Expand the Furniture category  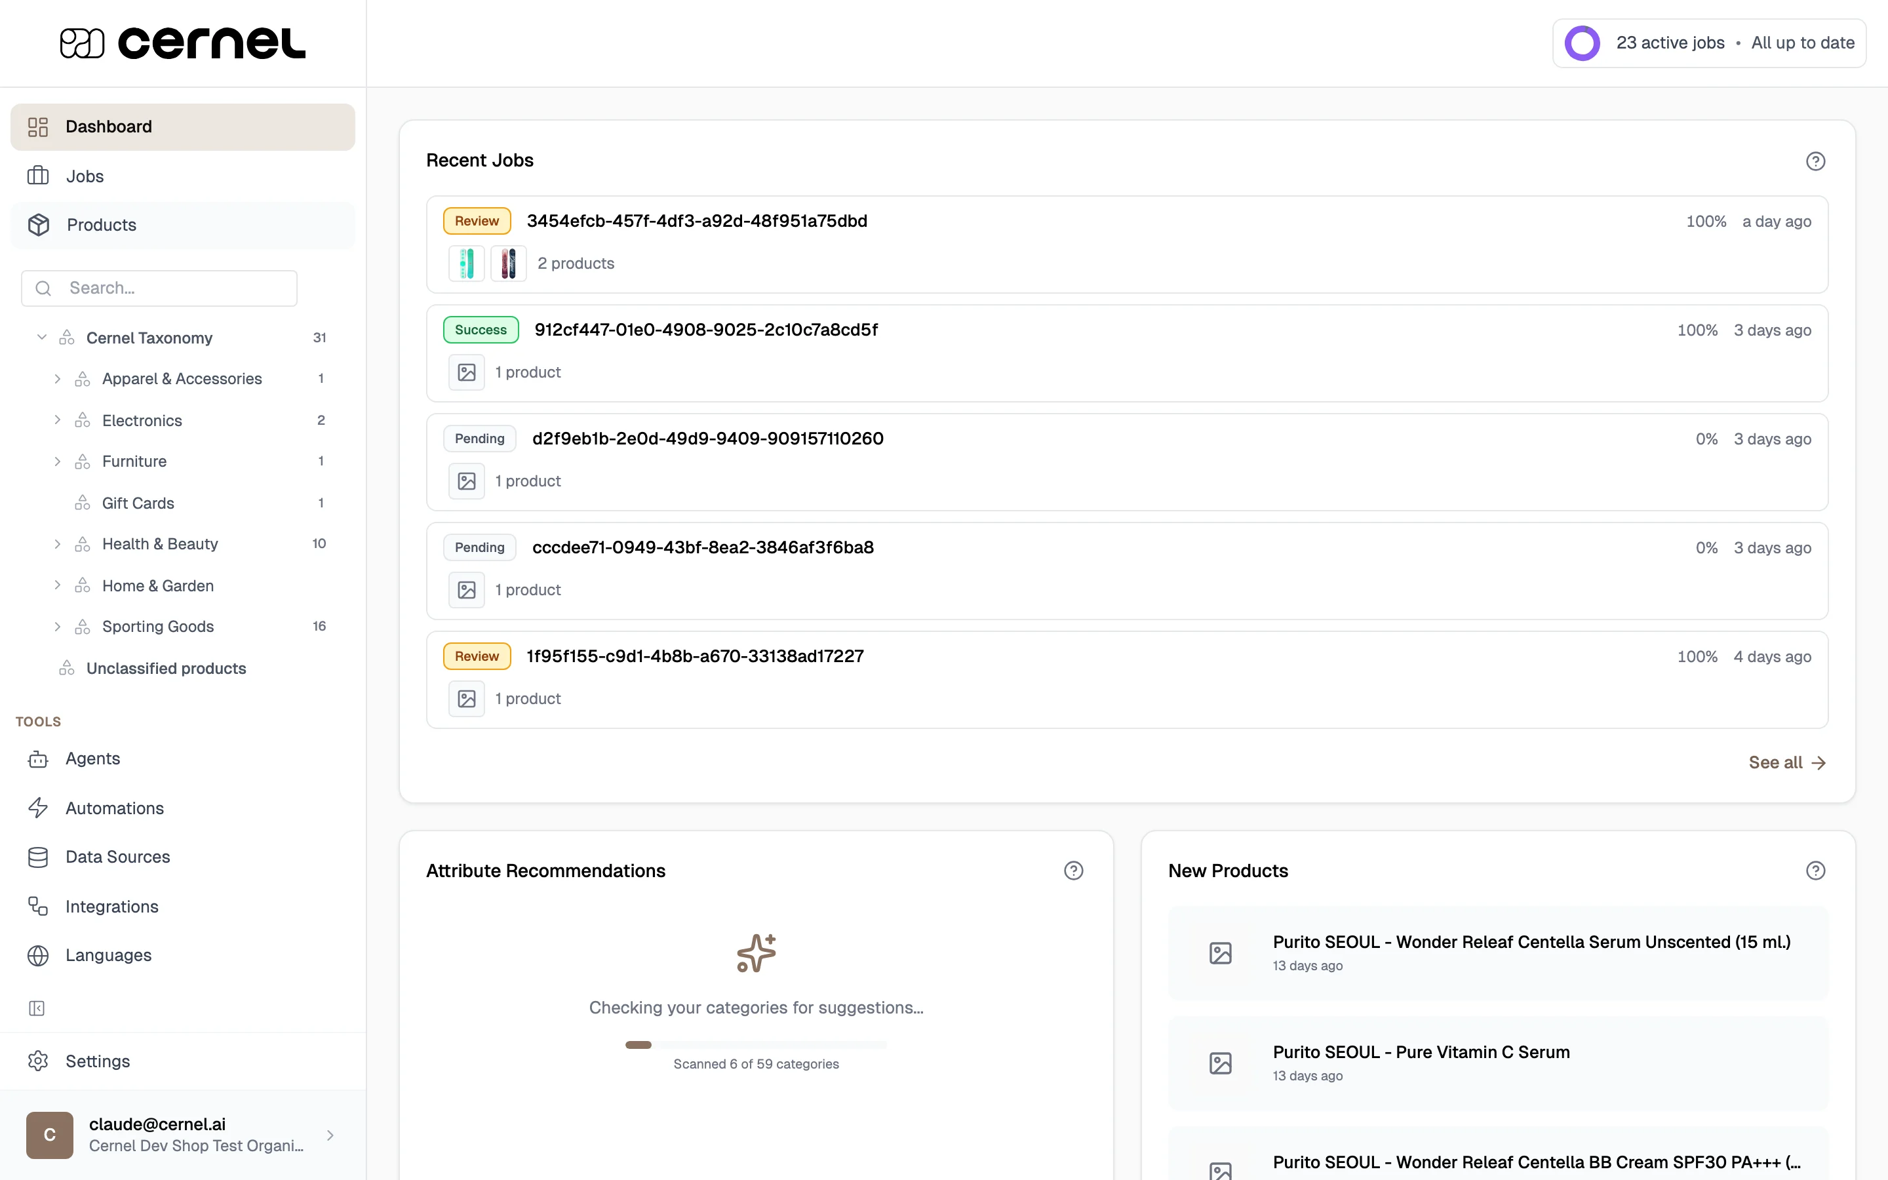point(57,462)
